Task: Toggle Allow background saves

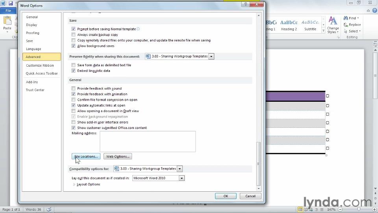Action: click(73, 46)
